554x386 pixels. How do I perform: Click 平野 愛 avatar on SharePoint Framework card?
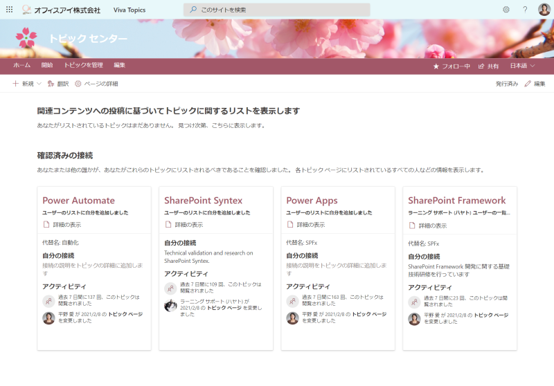tap(414, 319)
